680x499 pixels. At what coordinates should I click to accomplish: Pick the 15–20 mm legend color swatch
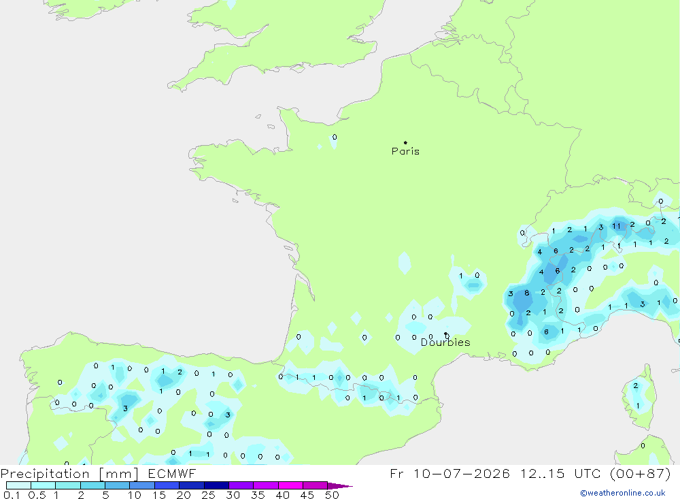click(167, 485)
